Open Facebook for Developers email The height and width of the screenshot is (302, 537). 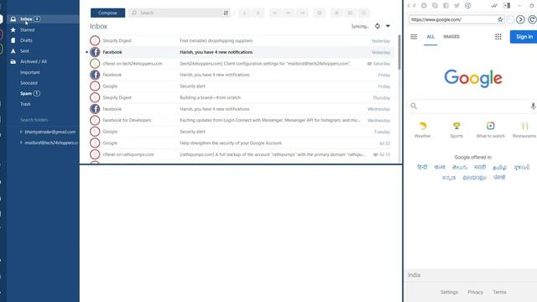tap(240, 120)
